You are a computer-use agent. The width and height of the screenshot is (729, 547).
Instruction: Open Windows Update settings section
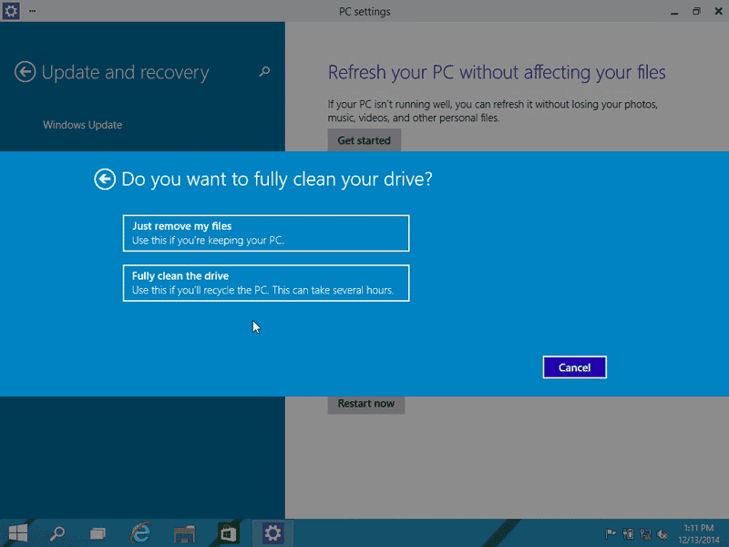click(x=82, y=125)
